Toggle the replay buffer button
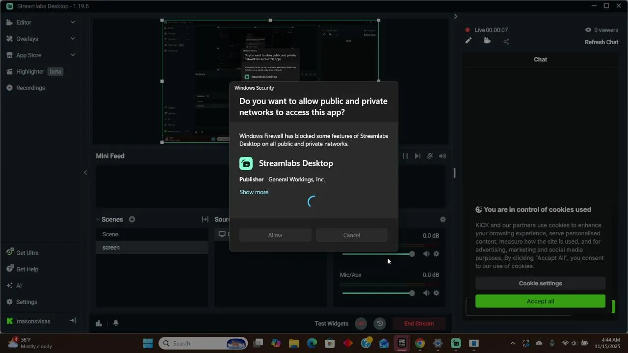The height and width of the screenshot is (353, 628). point(379,324)
